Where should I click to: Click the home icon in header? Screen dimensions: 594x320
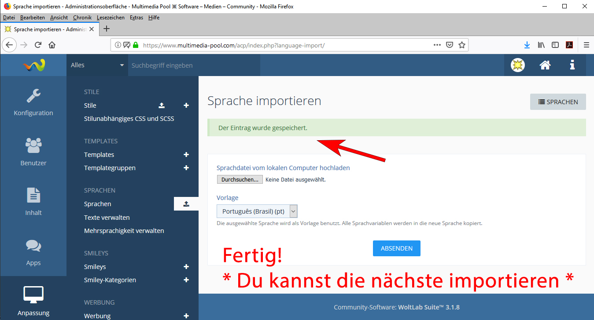pyautogui.click(x=545, y=65)
